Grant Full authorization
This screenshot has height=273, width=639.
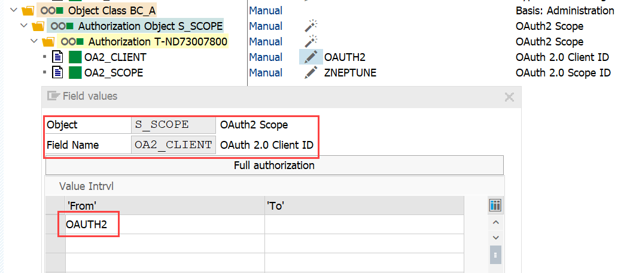(274, 165)
